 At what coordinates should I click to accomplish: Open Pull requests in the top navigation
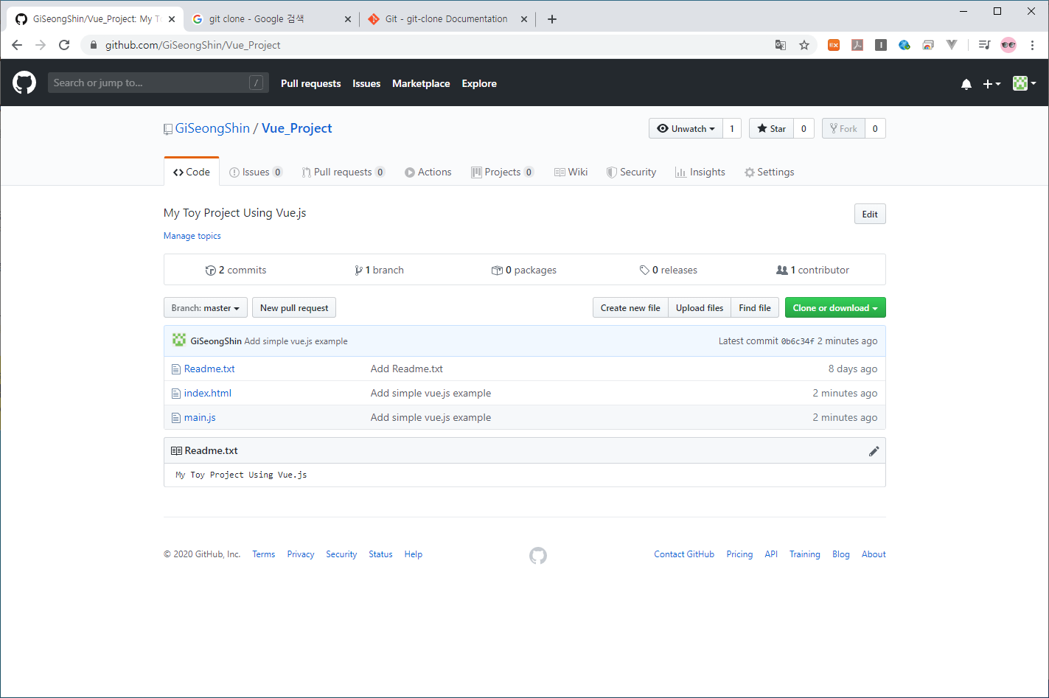(x=311, y=83)
